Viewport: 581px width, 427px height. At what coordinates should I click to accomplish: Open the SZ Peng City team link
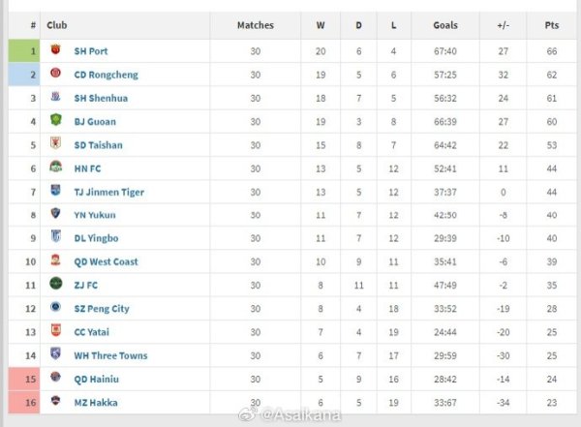coord(102,309)
